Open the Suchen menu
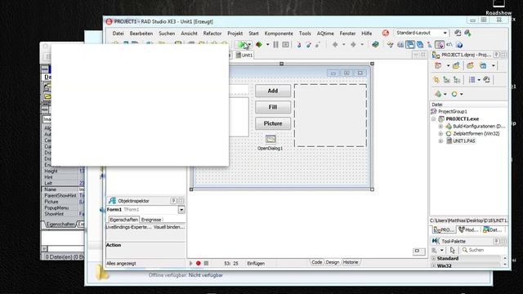The image size is (523, 294). (167, 33)
